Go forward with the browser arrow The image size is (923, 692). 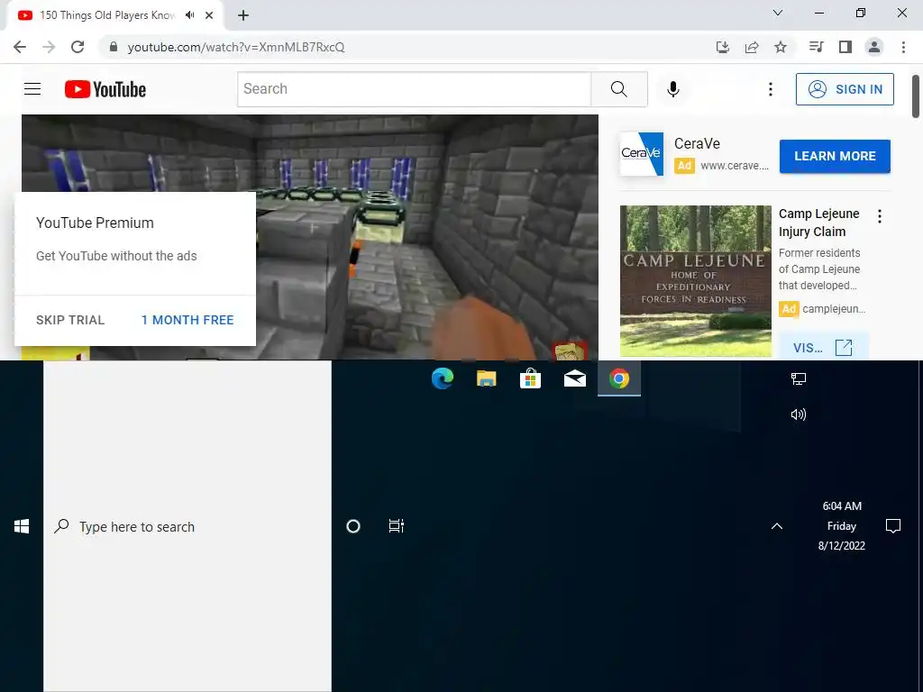pos(49,47)
